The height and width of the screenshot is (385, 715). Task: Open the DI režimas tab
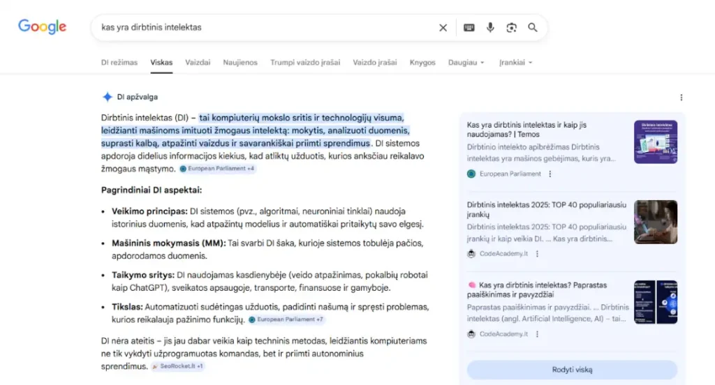click(119, 62)
